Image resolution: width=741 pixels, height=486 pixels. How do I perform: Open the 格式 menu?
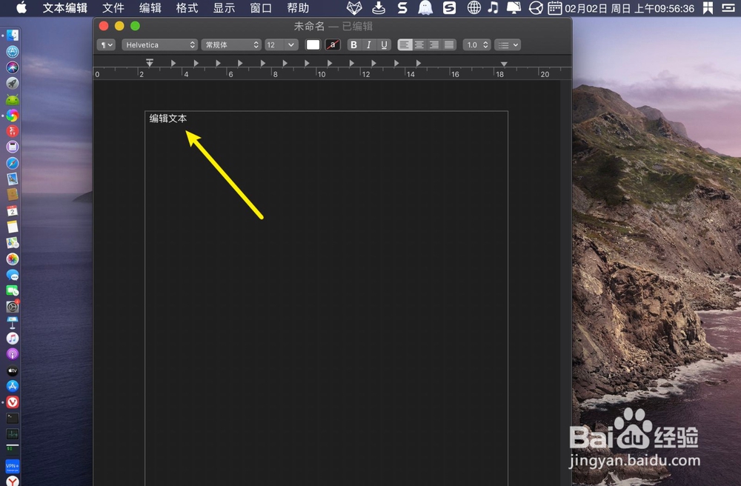coord(187,8)
